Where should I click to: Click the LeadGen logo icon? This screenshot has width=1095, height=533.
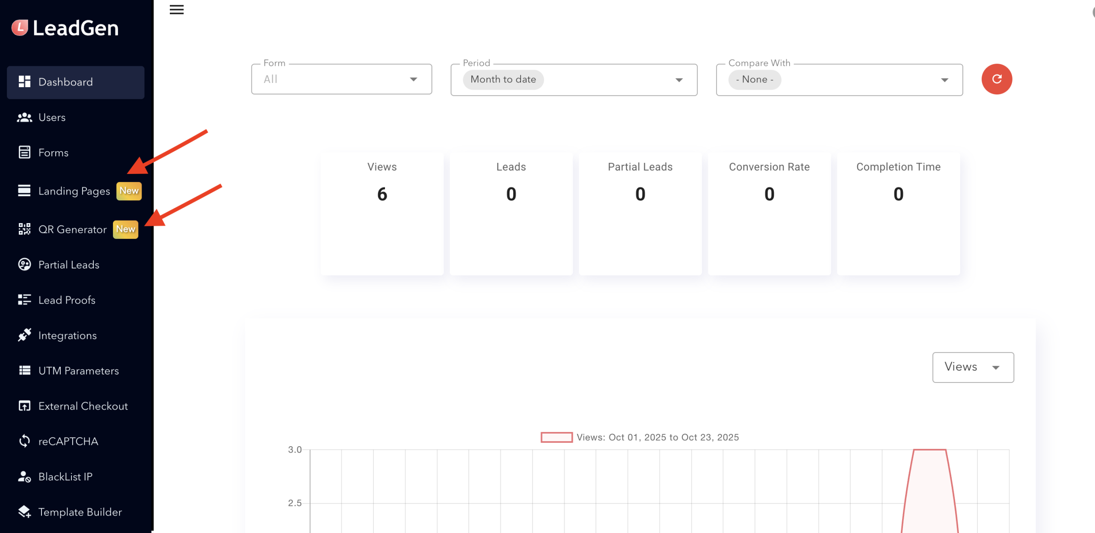coord(20,28)
